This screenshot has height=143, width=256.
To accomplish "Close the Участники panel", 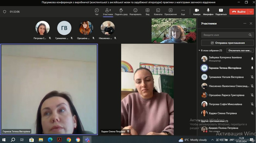I will point(251,23).
